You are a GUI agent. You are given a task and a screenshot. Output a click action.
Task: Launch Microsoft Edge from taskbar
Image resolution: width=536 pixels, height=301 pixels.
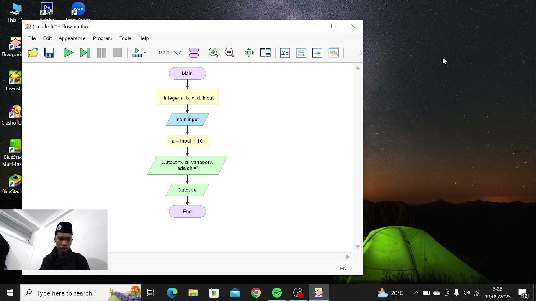pyautogui.click(x=172, y=293)
